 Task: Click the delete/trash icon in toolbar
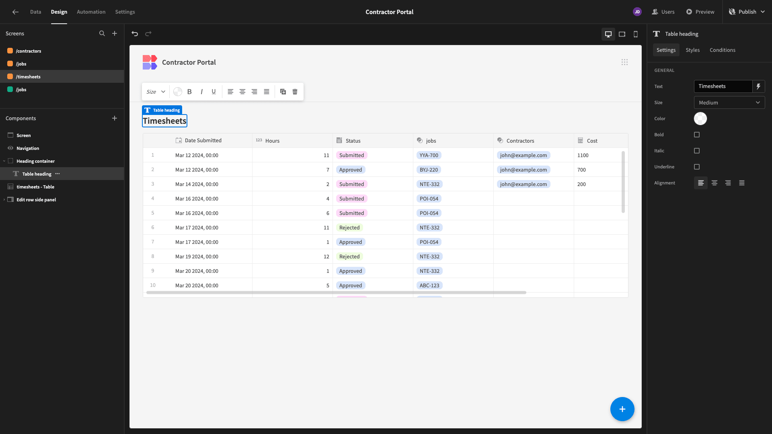click(295, 92)
